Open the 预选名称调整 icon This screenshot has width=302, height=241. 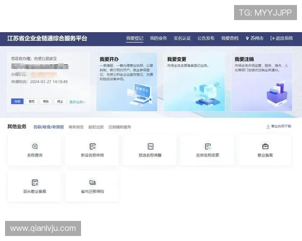click(150, 147)
